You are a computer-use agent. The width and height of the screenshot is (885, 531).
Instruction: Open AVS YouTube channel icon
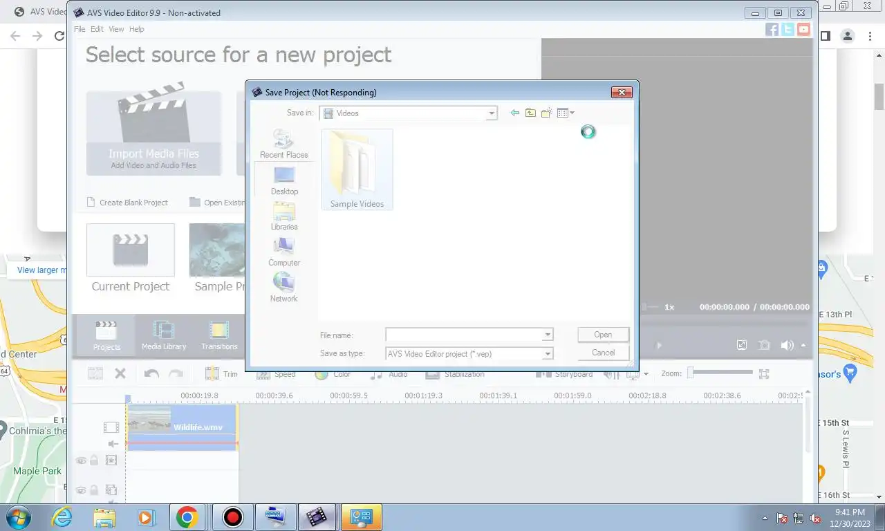tap(803, 29)
